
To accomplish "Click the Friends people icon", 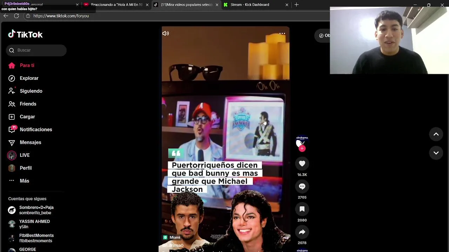I will click(12, 104).
